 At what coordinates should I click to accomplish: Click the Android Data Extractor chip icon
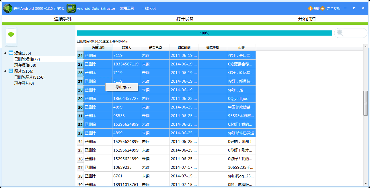click(71, 8)
